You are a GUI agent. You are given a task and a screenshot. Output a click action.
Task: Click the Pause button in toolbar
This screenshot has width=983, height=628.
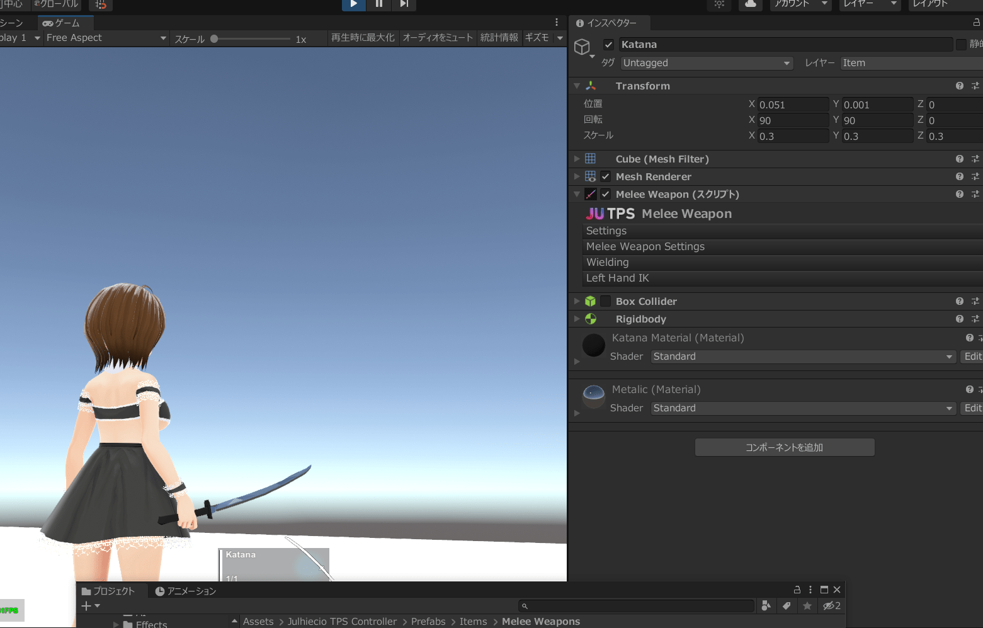click(378, 4)
